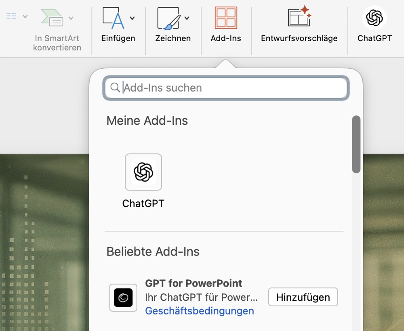The image size is (404, 331).
Task: Select ChatGPT under Meine Add-Ins
Action: pos(143,172)
